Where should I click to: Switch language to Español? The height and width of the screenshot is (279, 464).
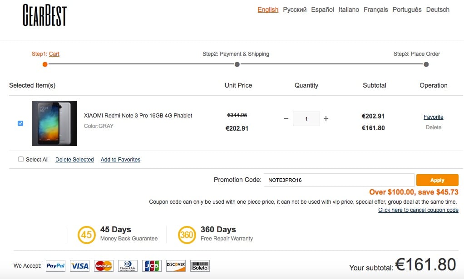[322, 10]
